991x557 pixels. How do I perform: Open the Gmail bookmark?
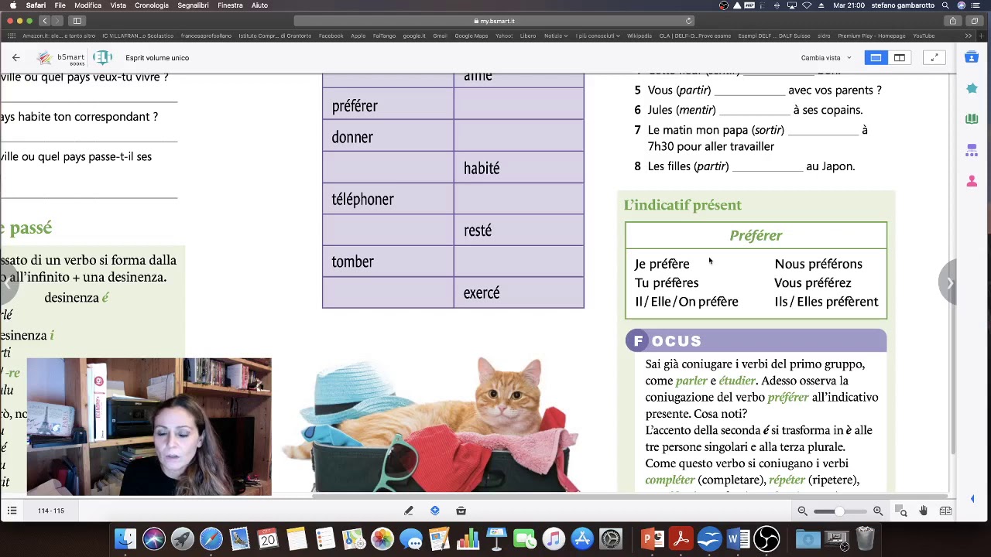click(440, 36)
